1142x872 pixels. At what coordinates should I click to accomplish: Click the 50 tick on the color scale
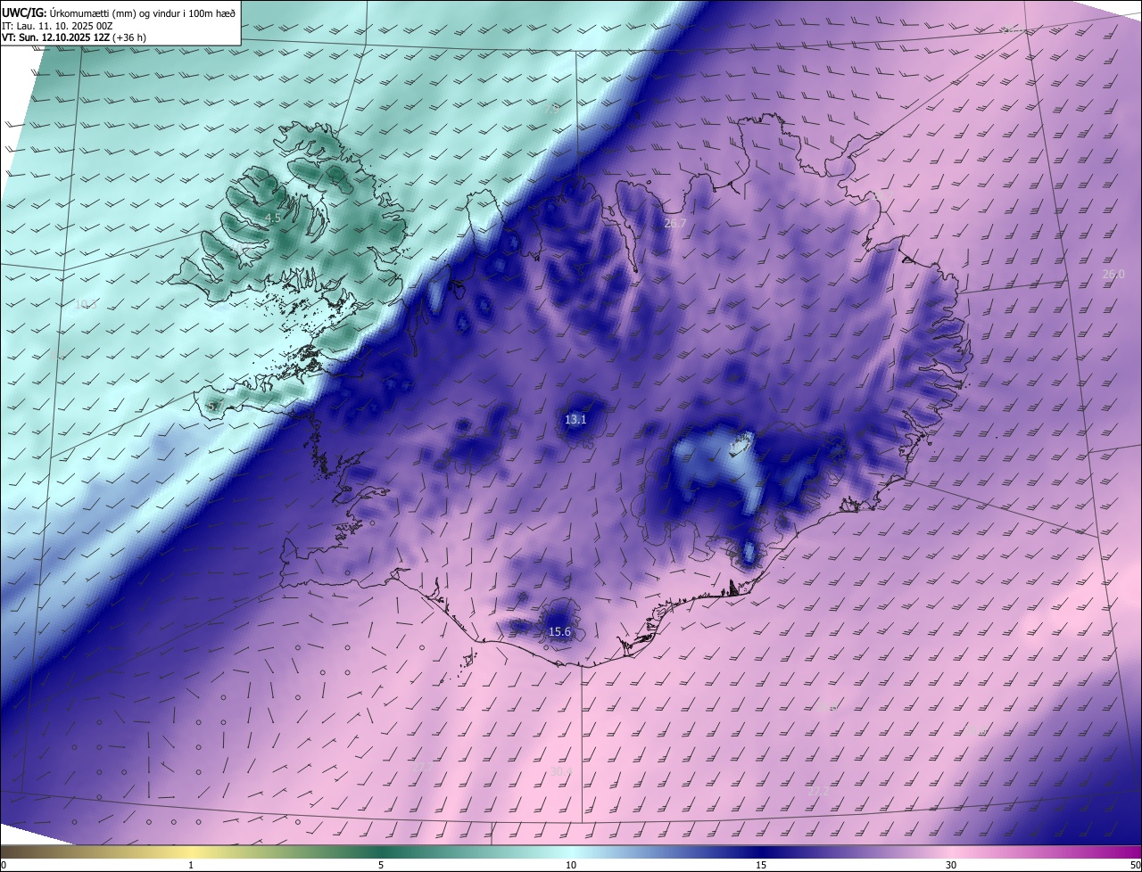(x=1135, y=865)
